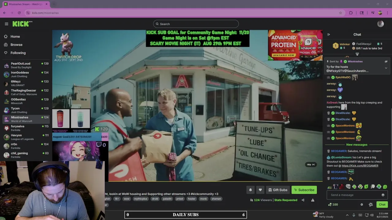
Task: Click the paladin stream tag
Action: coord(167,199)
